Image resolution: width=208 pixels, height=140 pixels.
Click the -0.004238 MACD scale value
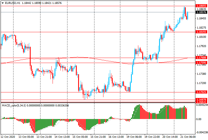(202, 132)
